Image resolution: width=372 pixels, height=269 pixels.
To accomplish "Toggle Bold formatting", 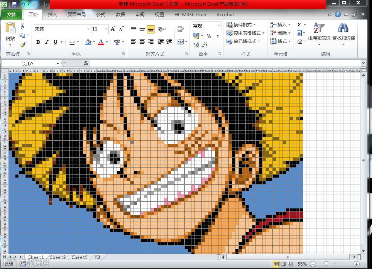I will pos(38,42).
